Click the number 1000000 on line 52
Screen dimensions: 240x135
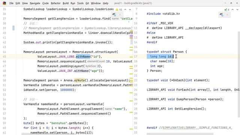[66, 90]
